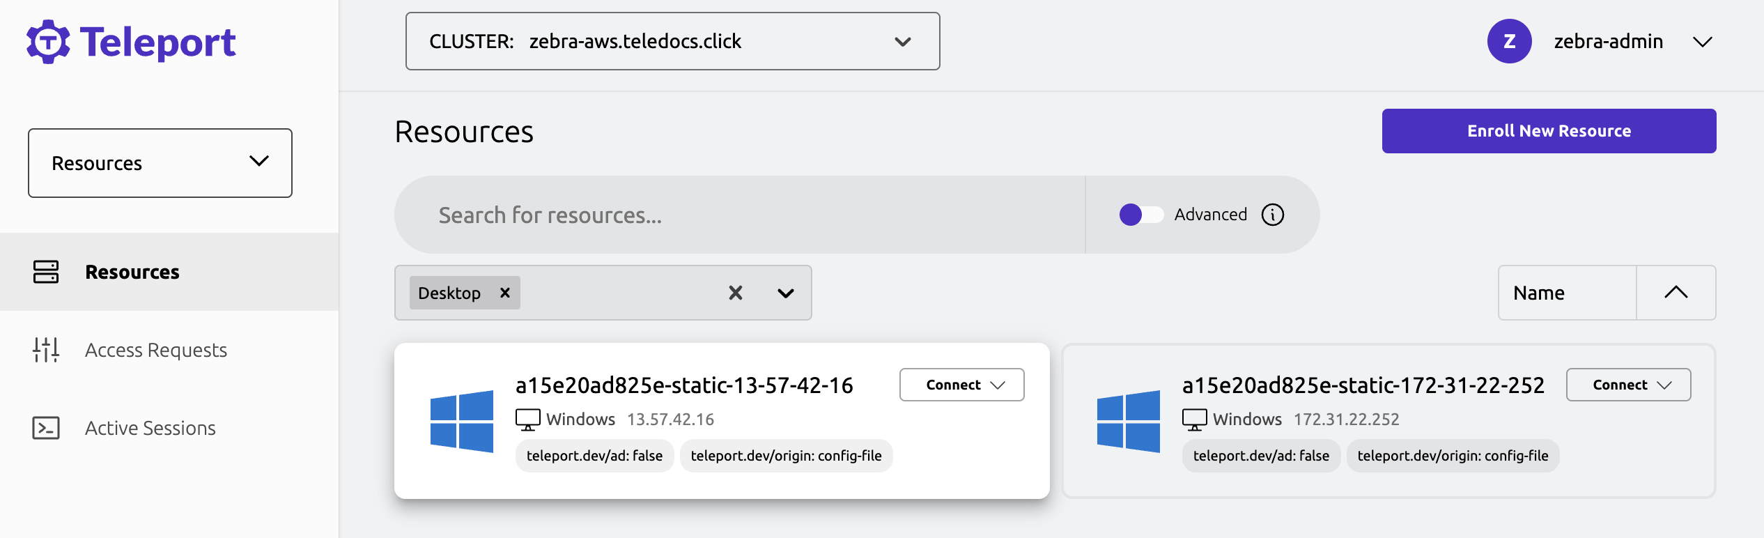Click the Teleport logo

point(131,42)
